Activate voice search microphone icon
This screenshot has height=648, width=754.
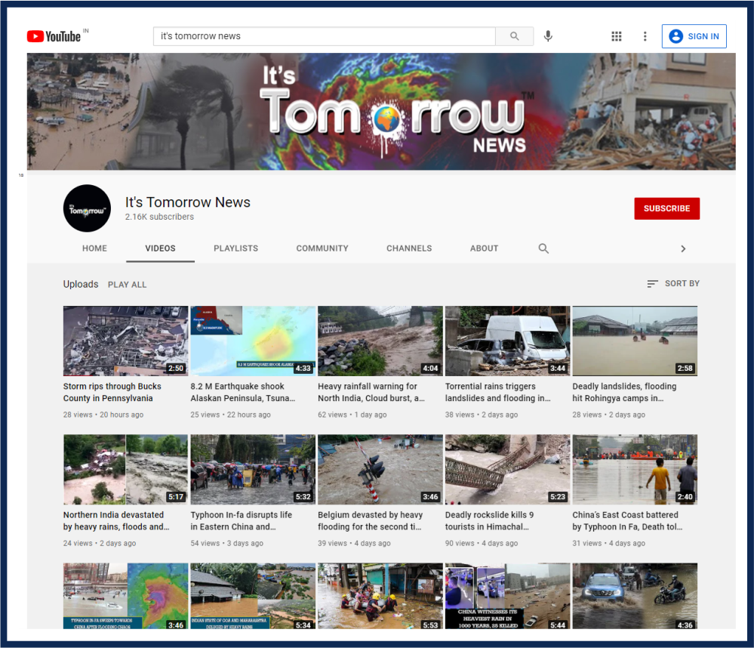(x=548, y=36)
